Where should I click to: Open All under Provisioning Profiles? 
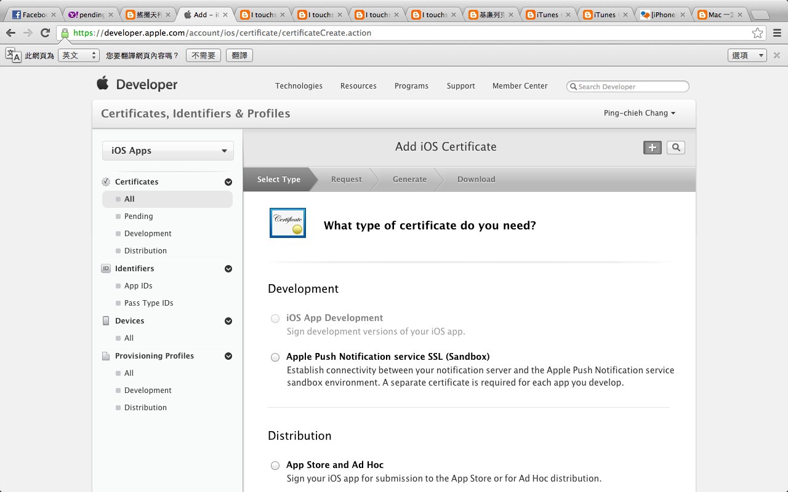tap(129, 373)
